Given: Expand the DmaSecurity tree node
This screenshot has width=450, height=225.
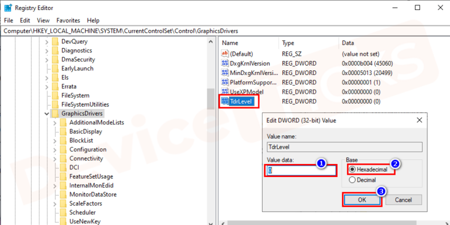Looking at the screenshot, I should pyautogui.click(x=47, y=60).
